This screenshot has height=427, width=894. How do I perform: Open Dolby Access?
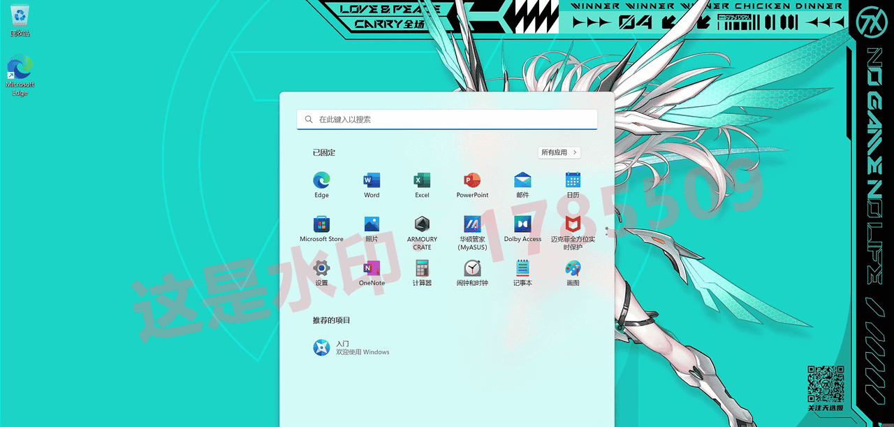click(522, 225)
